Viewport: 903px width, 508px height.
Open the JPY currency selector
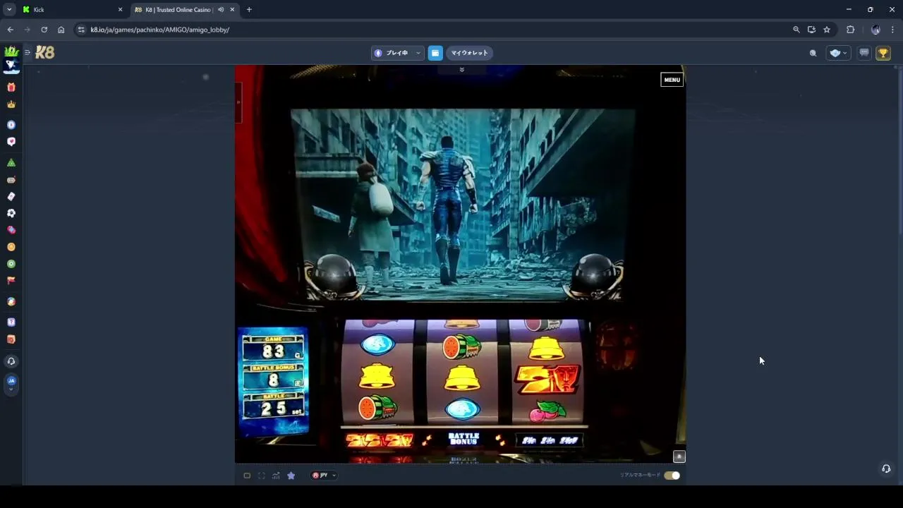coord(324,476)
